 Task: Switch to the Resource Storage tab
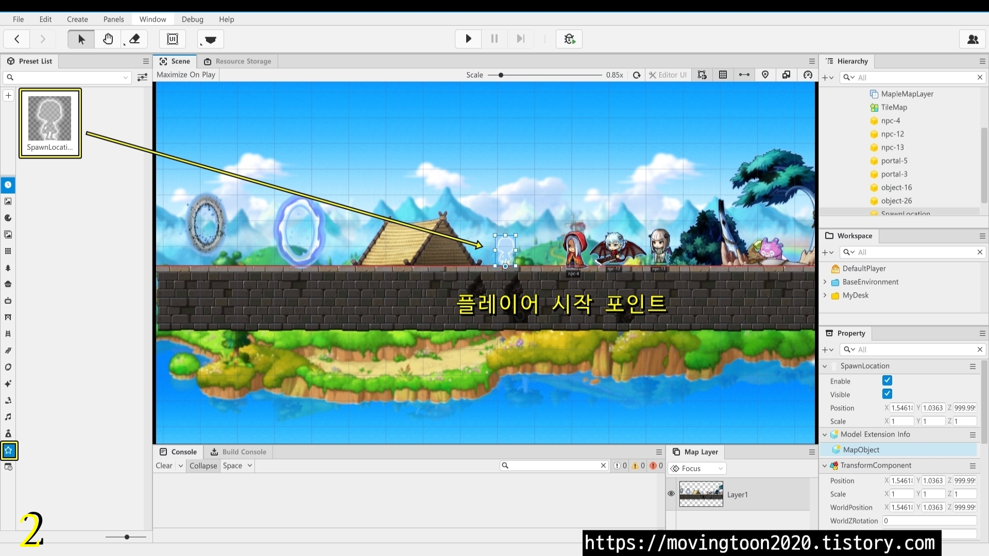pyautogui.click(x=237, y=61)
